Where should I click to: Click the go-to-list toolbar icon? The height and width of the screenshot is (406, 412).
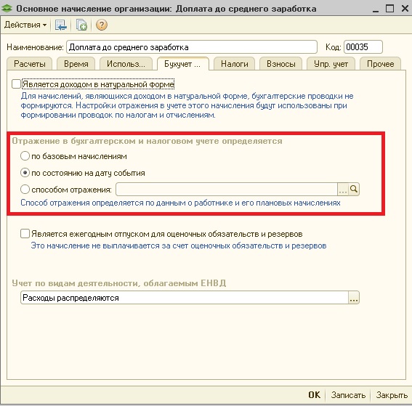coord(61,25)
